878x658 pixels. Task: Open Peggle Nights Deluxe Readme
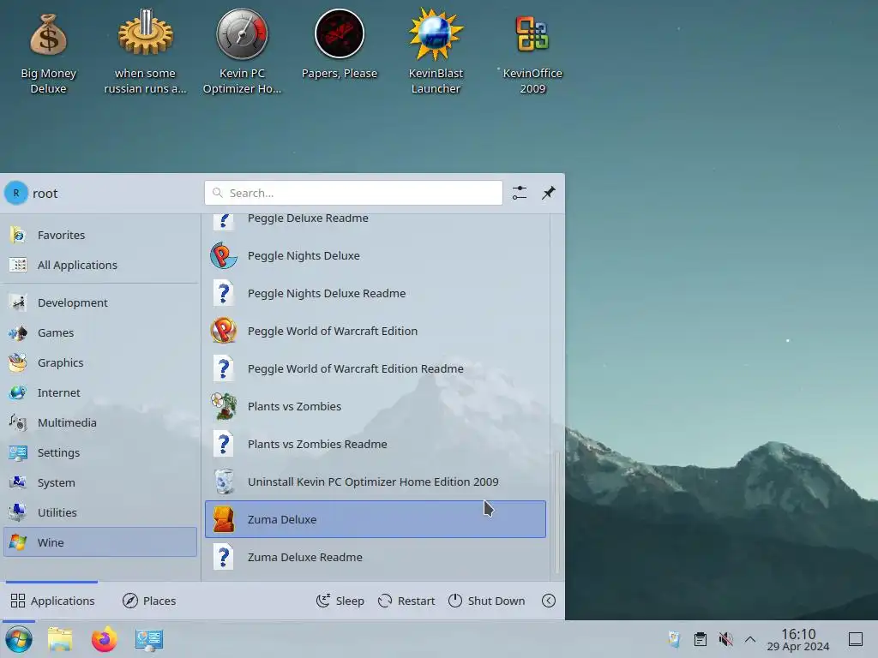[x=376, y=293]
